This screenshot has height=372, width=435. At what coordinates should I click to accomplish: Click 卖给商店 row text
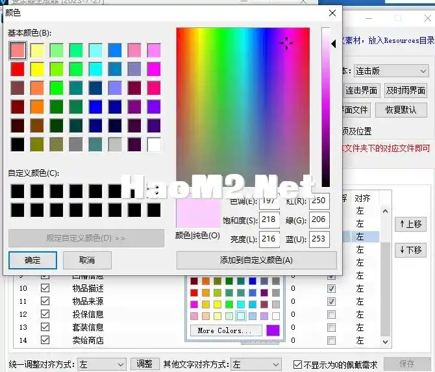[x=88, y=340]
